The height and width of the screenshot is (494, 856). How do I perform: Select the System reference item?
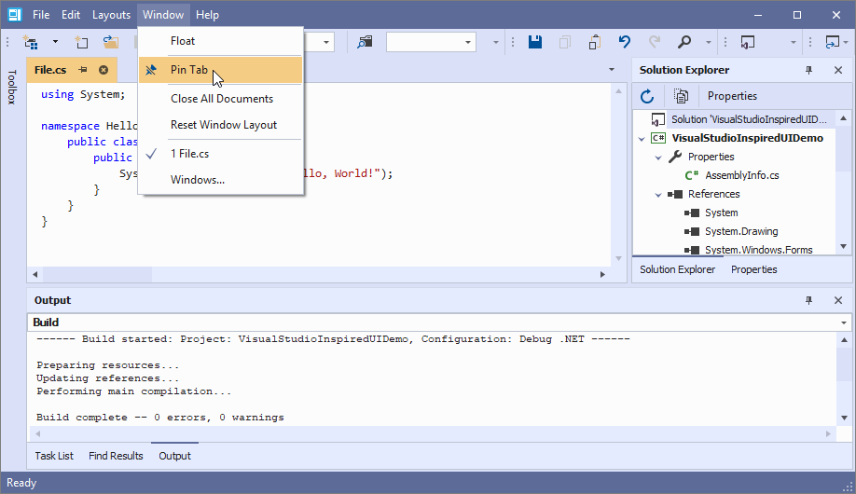coord(721,213)
